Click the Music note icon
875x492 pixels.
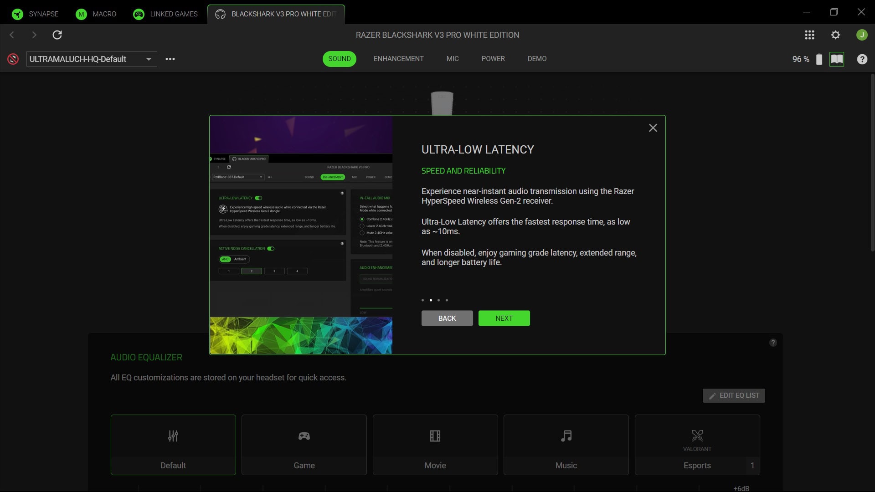[x=566, y=436]
